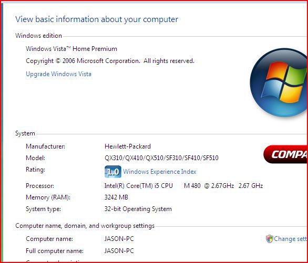The image size is (308, 263).
Task: Open the Windows Experience Index link
Action: [x=159, y=172]
